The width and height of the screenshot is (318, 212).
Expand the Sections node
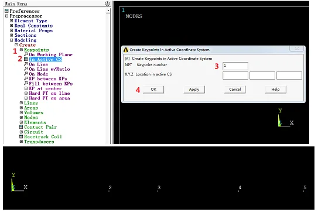tap(12, 35)
